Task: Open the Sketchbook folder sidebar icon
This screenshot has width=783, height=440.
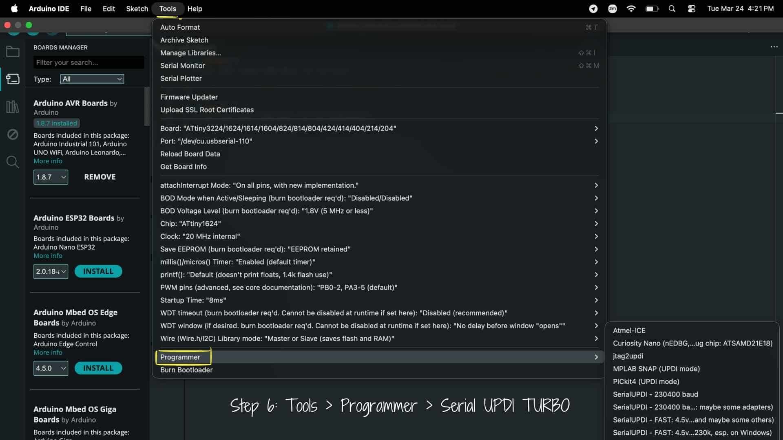Action: pos(13,52)
